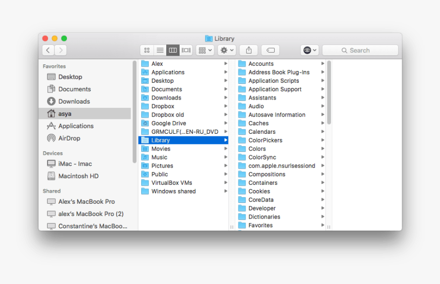Image resolution: width=440 pixels, height=284 pixels.
Task: Expand Caches folder via its arrow
Action: point(323,123)
